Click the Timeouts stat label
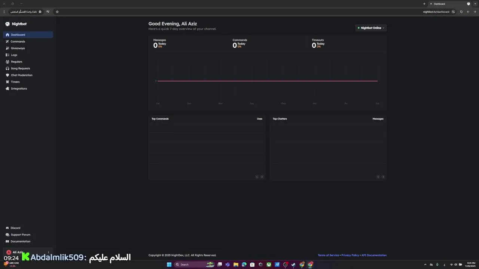 point(318,40)
